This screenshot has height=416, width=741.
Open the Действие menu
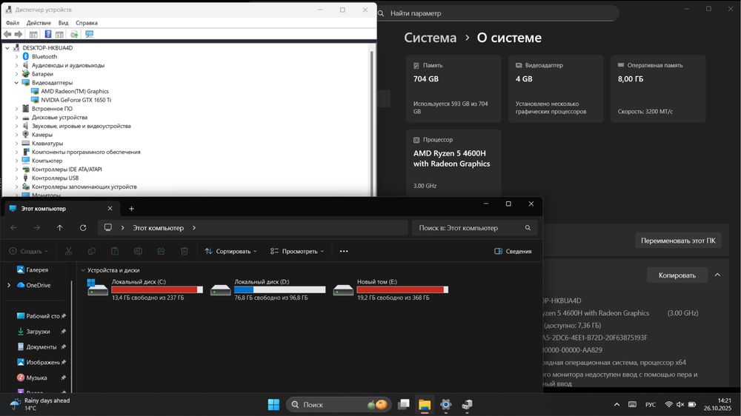(39, 23)
